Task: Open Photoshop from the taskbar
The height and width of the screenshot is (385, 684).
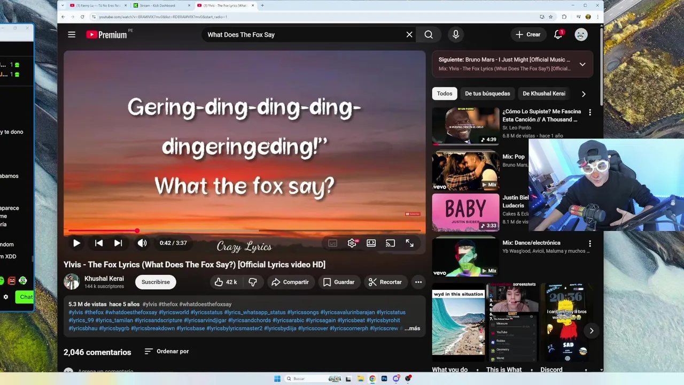Action: pyautogui.click(x=384, y=379)
